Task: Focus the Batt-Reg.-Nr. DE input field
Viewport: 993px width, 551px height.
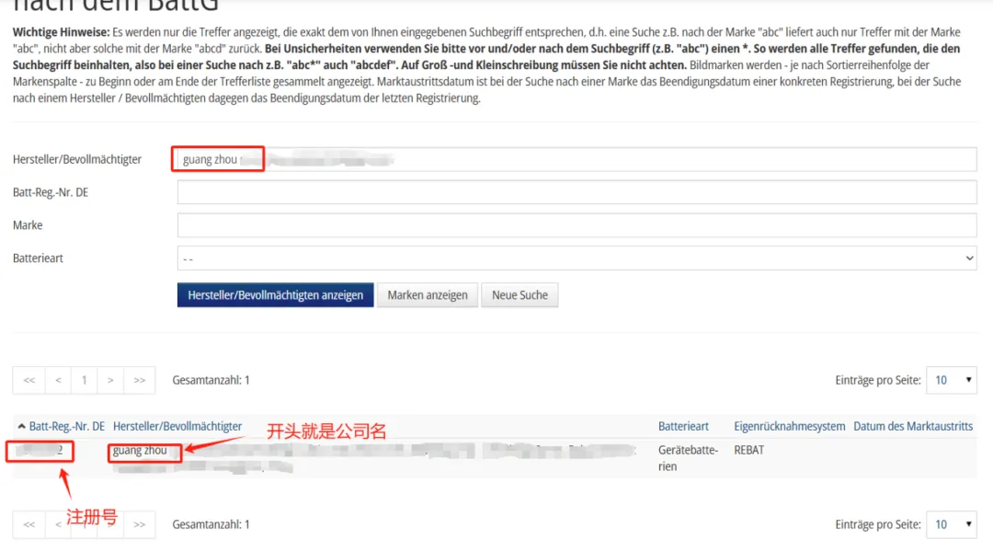Action: click(x=576, y=192)
